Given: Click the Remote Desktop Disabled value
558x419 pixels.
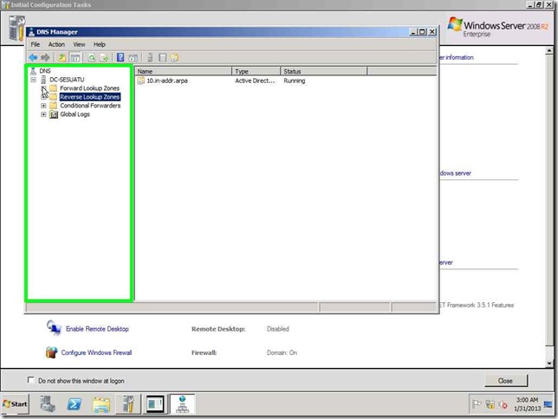Looking at the screenshot, I should (278, 329).
